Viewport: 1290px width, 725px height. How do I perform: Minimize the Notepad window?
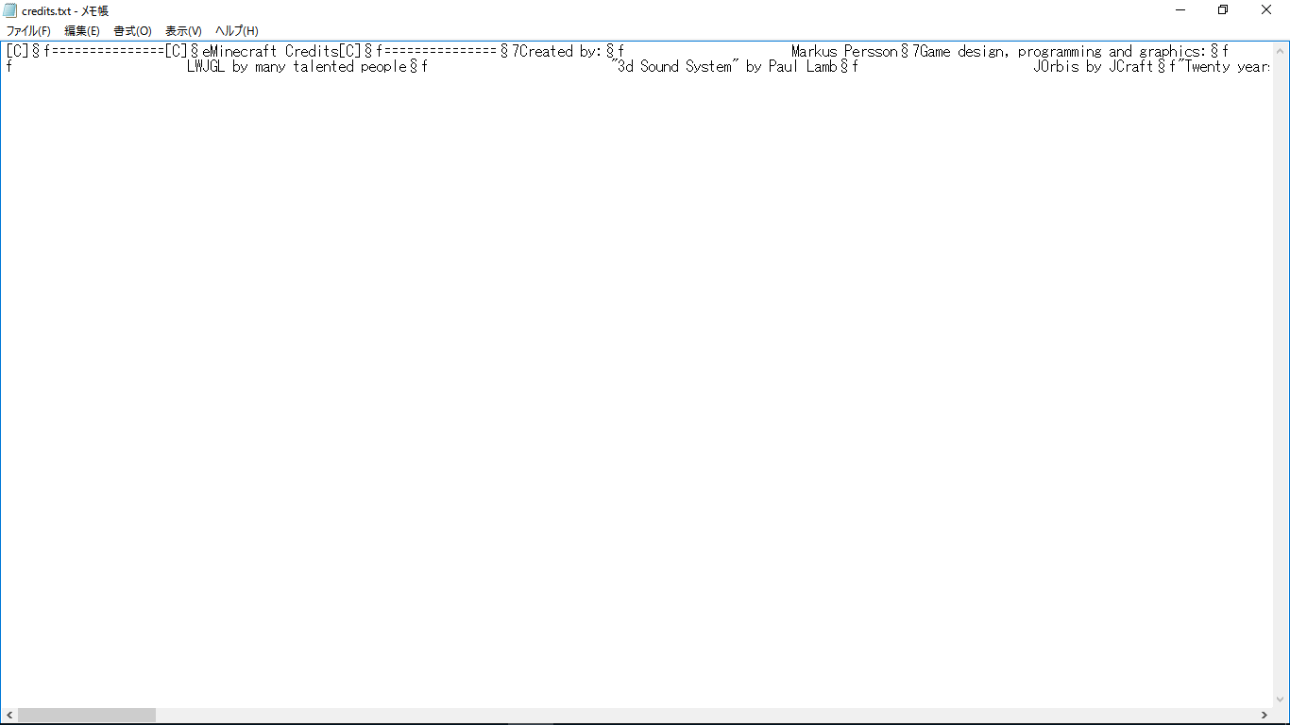tap(1180, 10)
